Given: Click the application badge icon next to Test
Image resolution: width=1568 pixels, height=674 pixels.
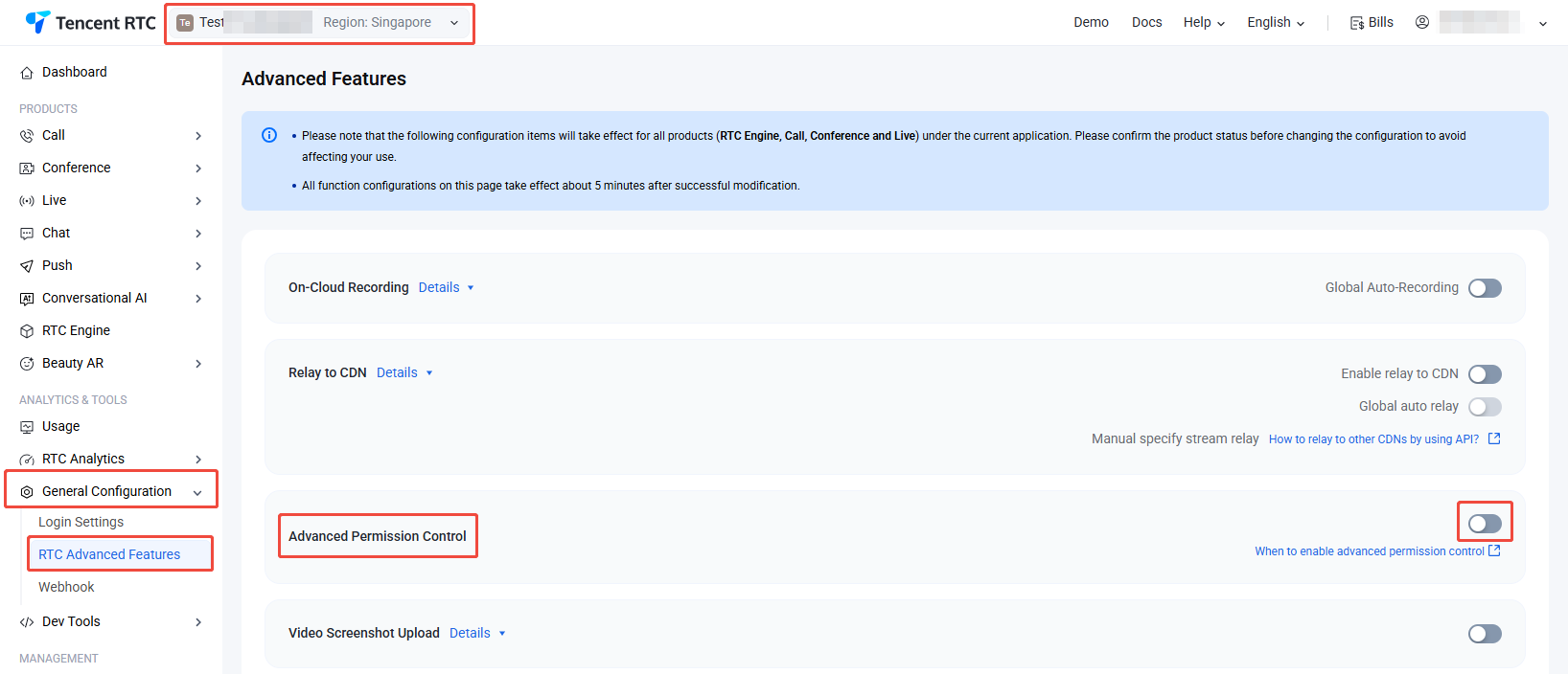Looking at the screenshot, I should pyautogui.click(x=185, y=23).
